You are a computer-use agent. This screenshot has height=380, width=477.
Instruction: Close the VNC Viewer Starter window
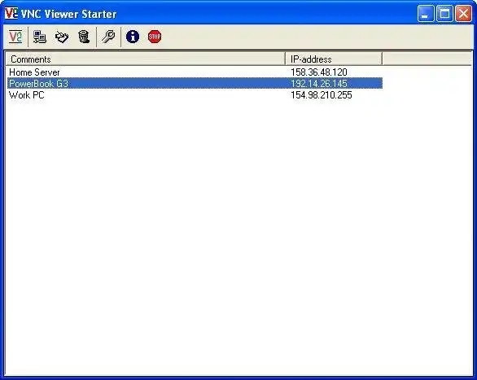tap(463, 14)
